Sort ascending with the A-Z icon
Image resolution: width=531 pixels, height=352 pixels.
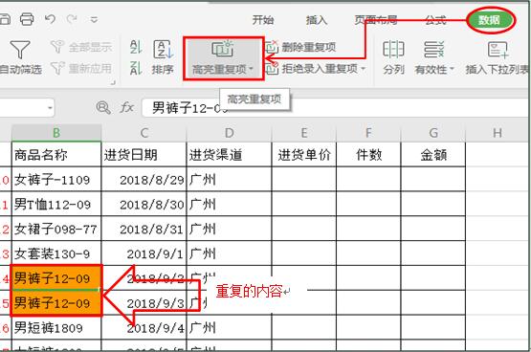(x=136, y=47)
